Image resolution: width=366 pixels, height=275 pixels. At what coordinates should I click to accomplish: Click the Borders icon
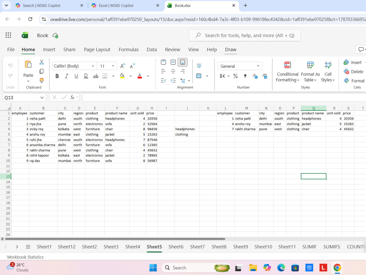[x=105, y=76]
